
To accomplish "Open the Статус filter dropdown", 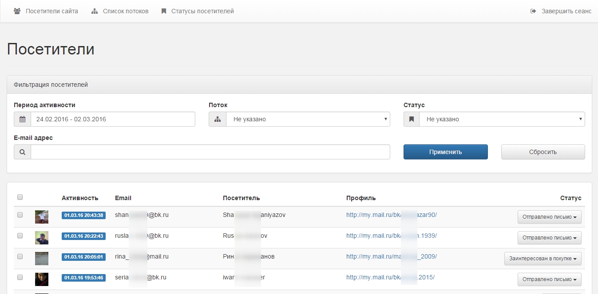I will (502, 119).
